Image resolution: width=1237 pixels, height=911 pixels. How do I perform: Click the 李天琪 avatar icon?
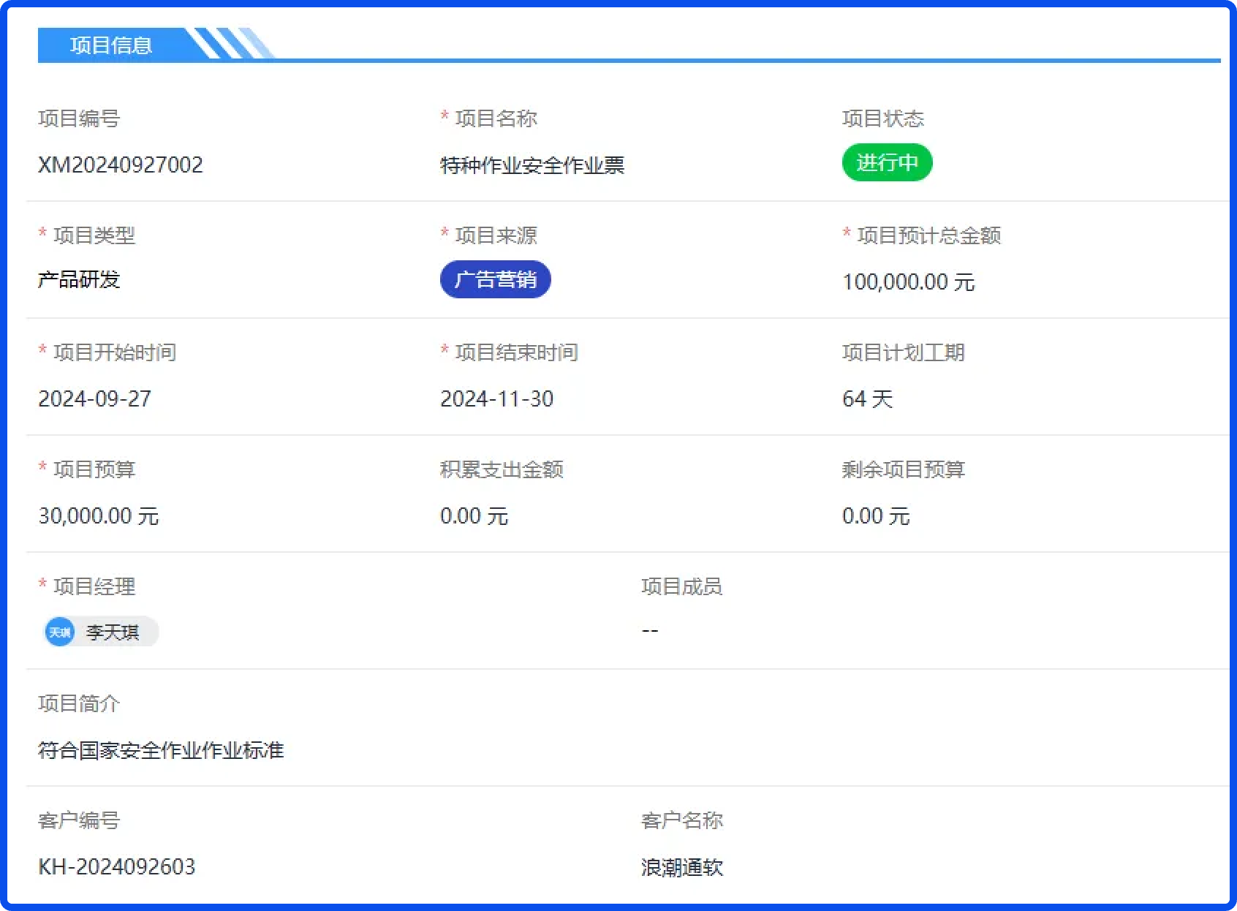pos(60,632)
